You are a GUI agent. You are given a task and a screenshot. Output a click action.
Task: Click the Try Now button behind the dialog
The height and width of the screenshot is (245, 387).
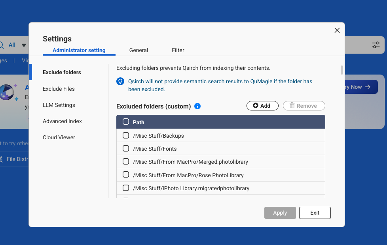click(361, 87)
